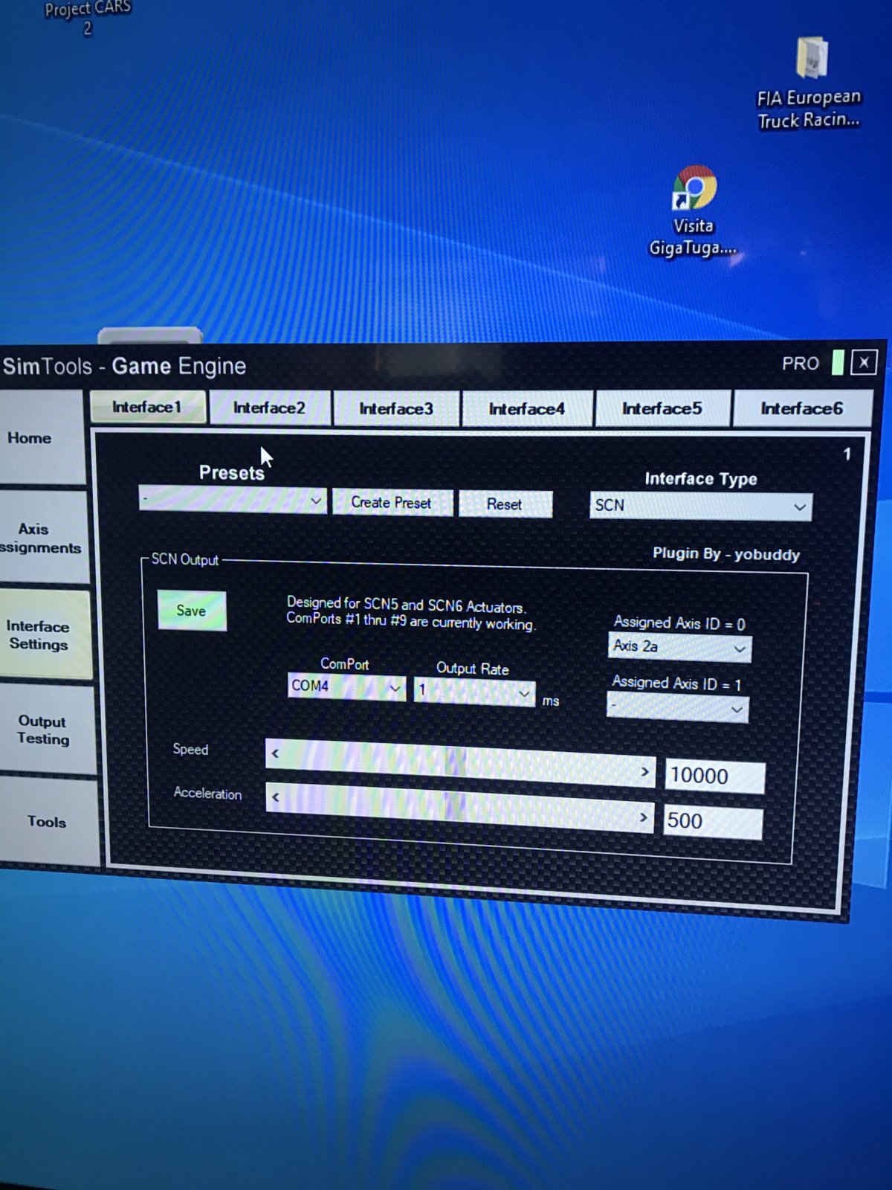Switch to the Interface2 tab
Image resolution: width=892 pixels, height=1190 pixels.
click(x=269, y=408)
